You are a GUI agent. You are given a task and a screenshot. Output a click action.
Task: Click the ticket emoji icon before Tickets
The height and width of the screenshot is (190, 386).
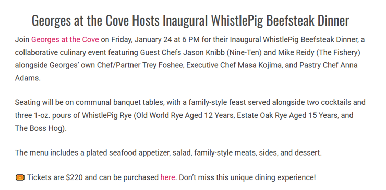click(20, 177)
